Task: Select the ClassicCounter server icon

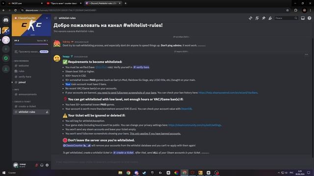Action: [x=6, y=30]
